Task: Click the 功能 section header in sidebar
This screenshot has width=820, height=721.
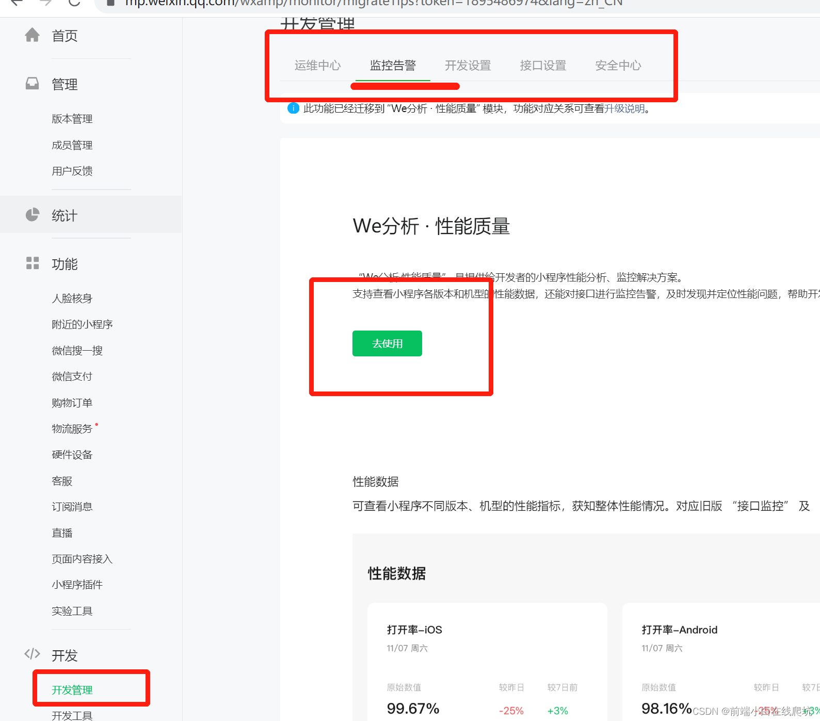Action: tap(65, 264)
